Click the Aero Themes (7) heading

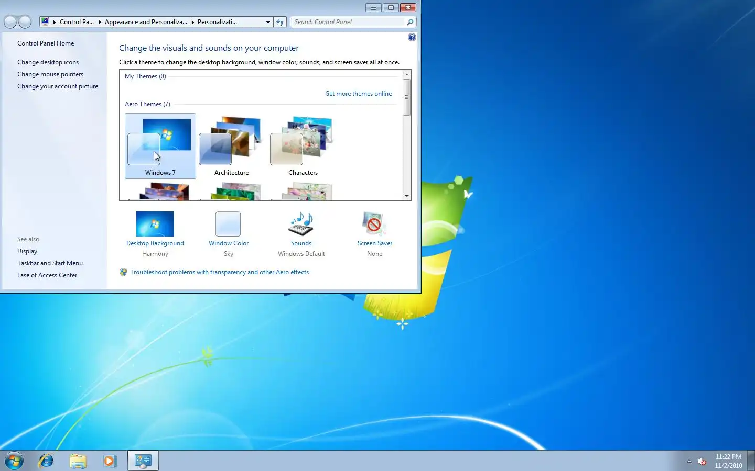pyautogui.click(x=147, y=104)
